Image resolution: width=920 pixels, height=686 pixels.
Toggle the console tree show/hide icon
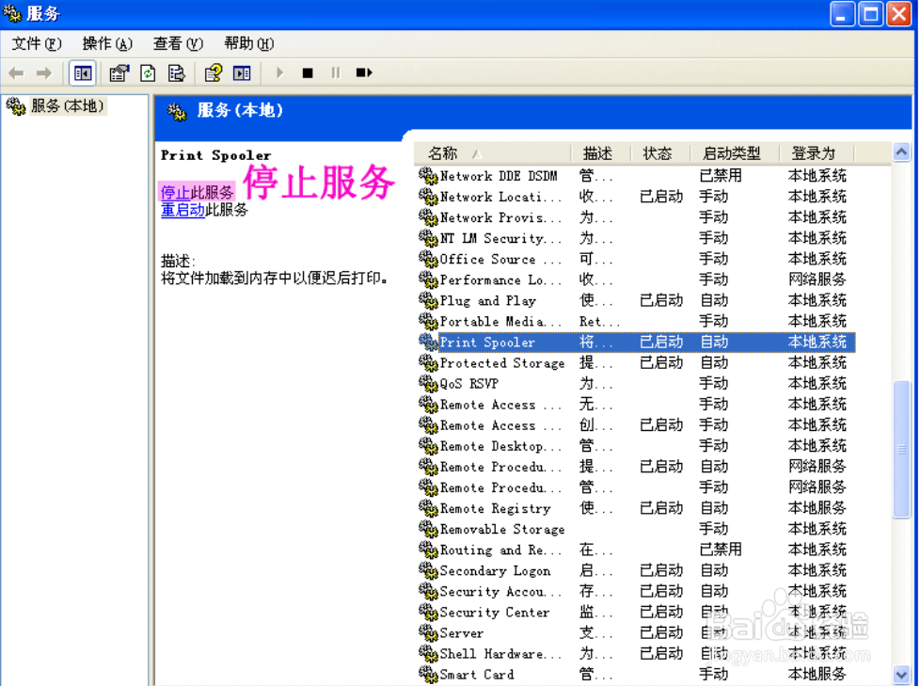click(83, 73)
